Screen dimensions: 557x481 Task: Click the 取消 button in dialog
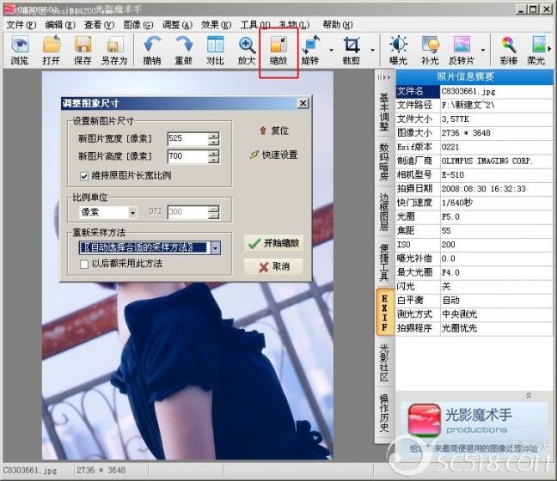point(273,266)
